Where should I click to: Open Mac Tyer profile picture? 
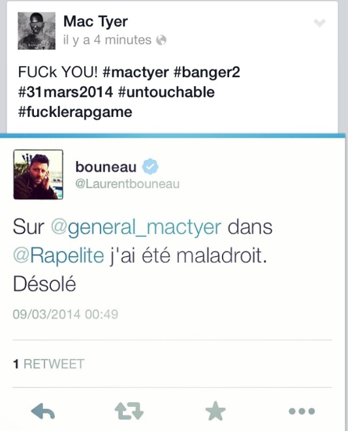[x=37, y=31]
